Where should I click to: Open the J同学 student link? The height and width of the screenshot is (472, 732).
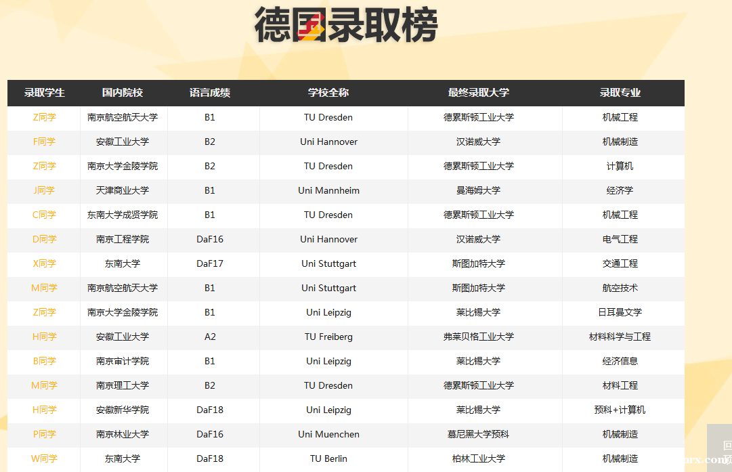click(44, 190)
